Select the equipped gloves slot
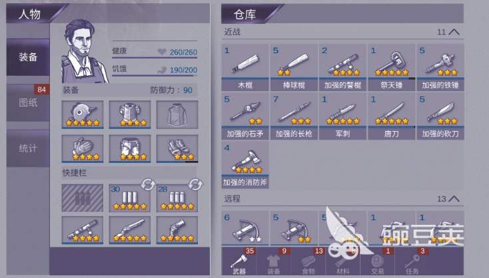This screenshot has width=489, height=278. [x=83, y=148]
